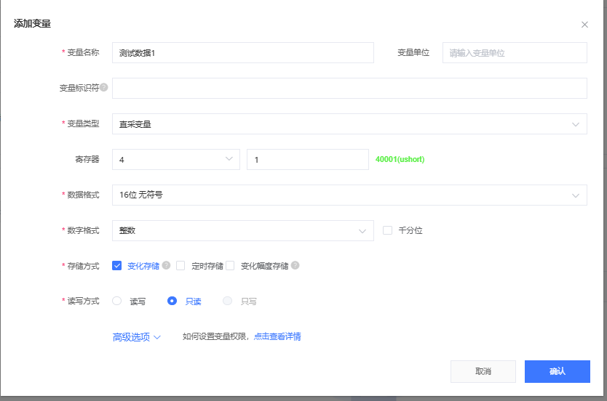607x401 pixels.
Task: Enable the 变化幅度存储 checkbox
Action: point(230,266)
